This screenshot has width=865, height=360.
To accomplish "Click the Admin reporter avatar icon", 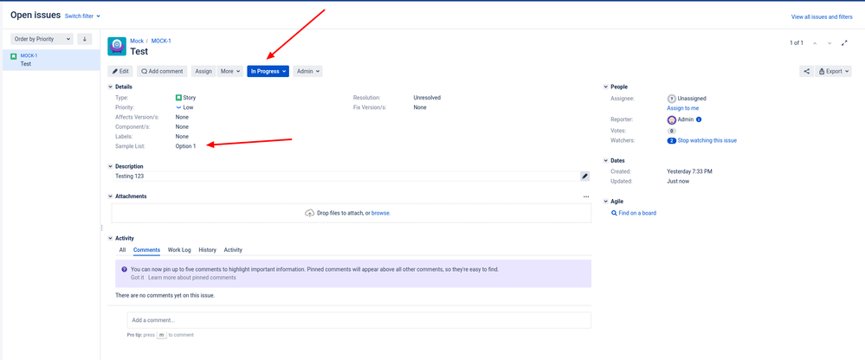I will [x=671, y=119].
